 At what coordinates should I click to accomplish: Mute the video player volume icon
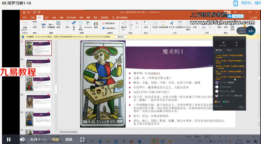(22, 140)
